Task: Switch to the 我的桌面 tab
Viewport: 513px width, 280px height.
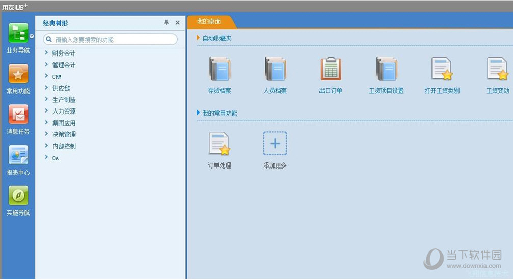Action: click(211, 21)
